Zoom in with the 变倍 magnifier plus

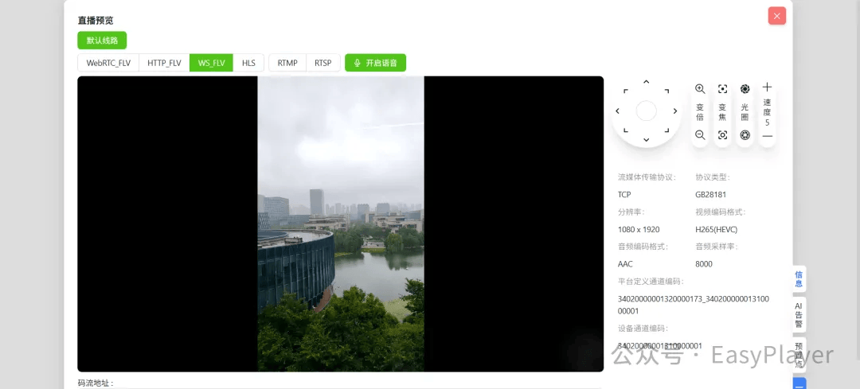(x=700, y=89)
